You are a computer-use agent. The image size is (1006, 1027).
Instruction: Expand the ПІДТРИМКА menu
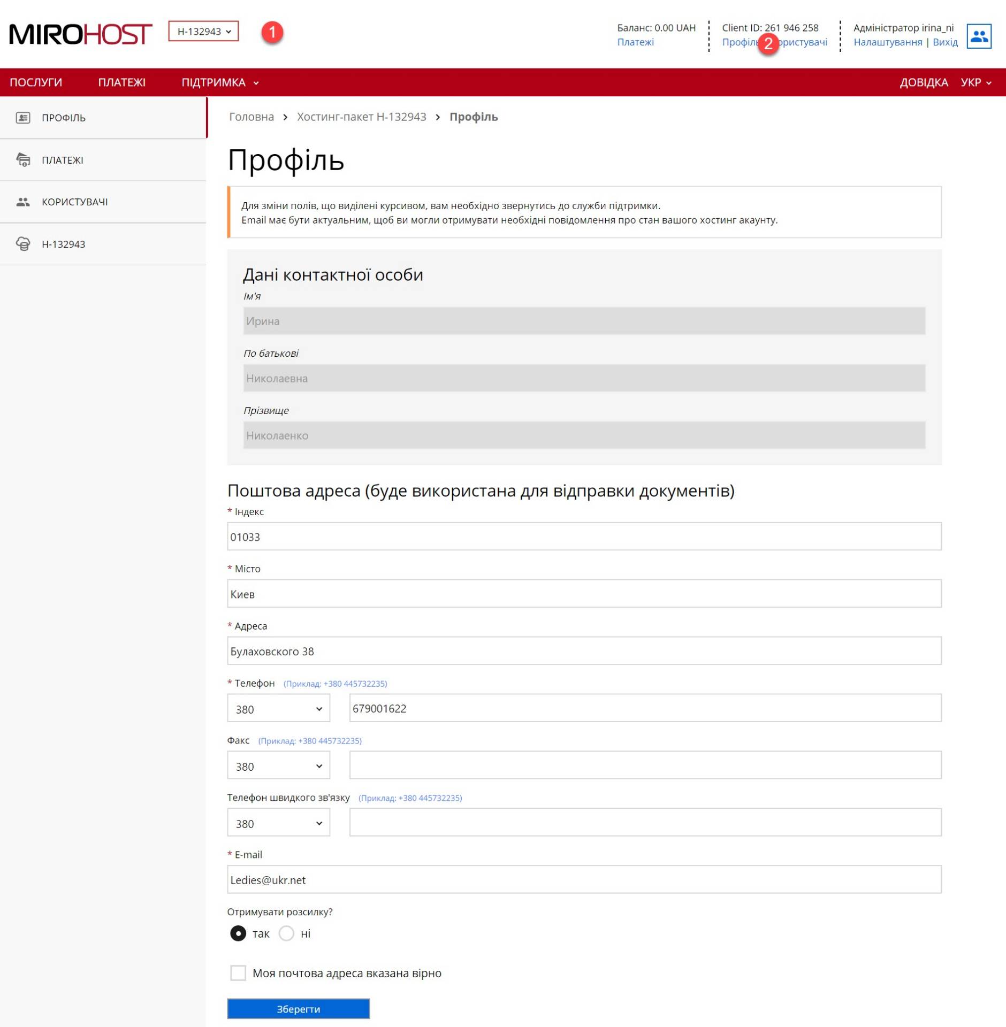[220, 82]
